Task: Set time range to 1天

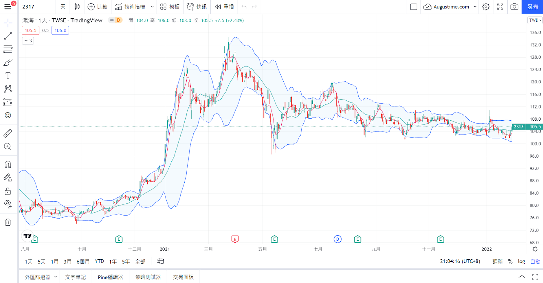Action: [x=29, y=262]
